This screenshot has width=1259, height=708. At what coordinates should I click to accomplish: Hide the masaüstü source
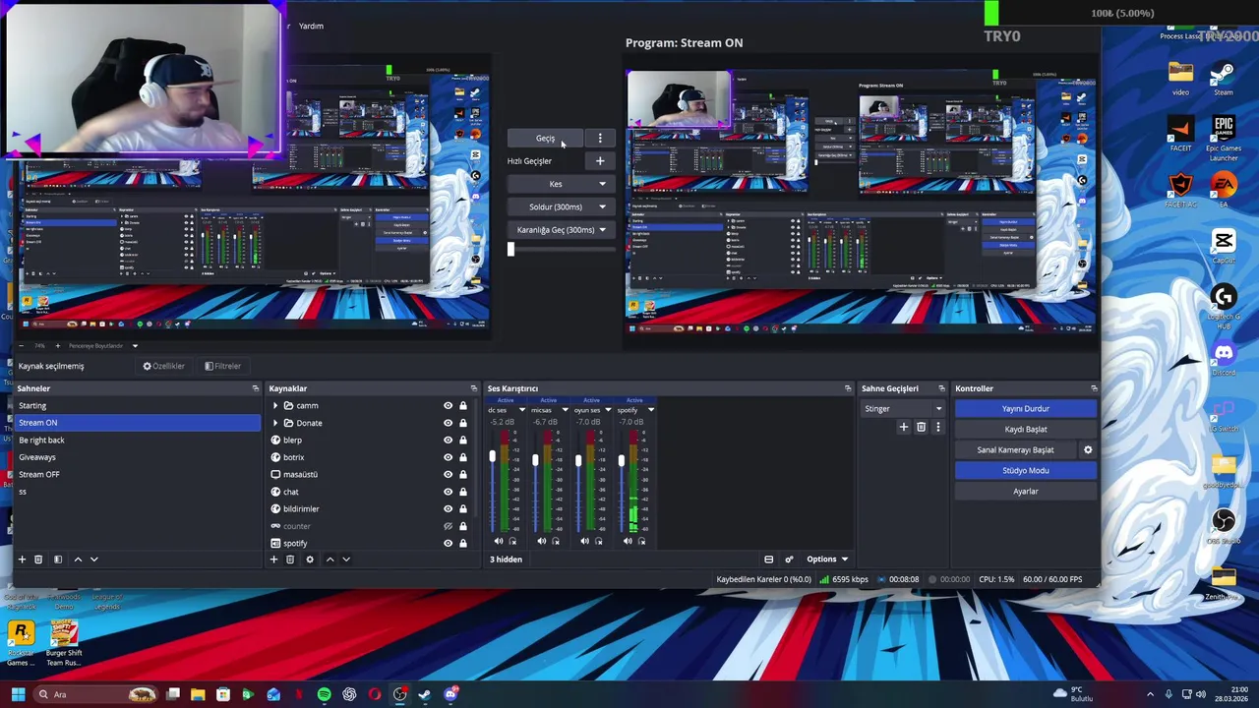448,475
